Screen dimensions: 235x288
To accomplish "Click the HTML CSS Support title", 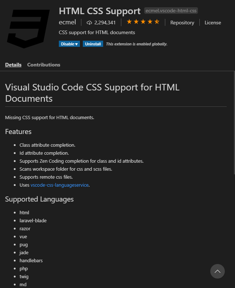I will pos(100,11).
